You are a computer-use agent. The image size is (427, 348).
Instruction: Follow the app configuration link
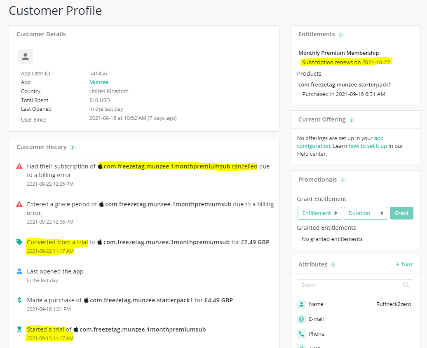click(x=313, y=146)
